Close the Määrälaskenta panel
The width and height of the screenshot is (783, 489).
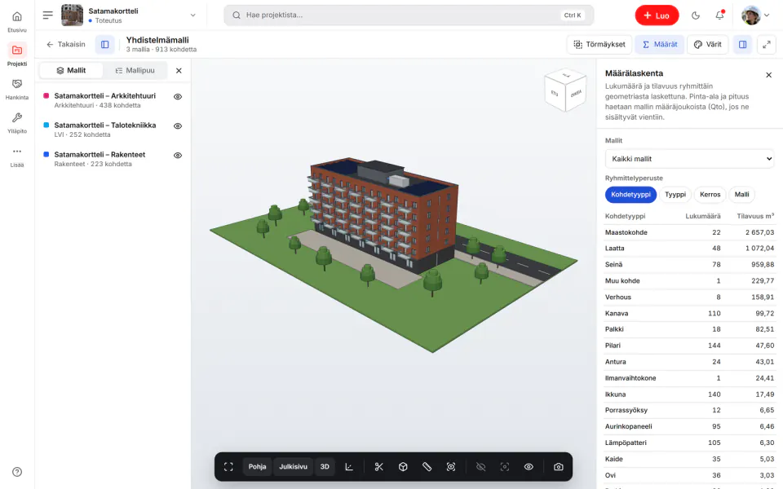pyautogui.click(x=769, y=75)
